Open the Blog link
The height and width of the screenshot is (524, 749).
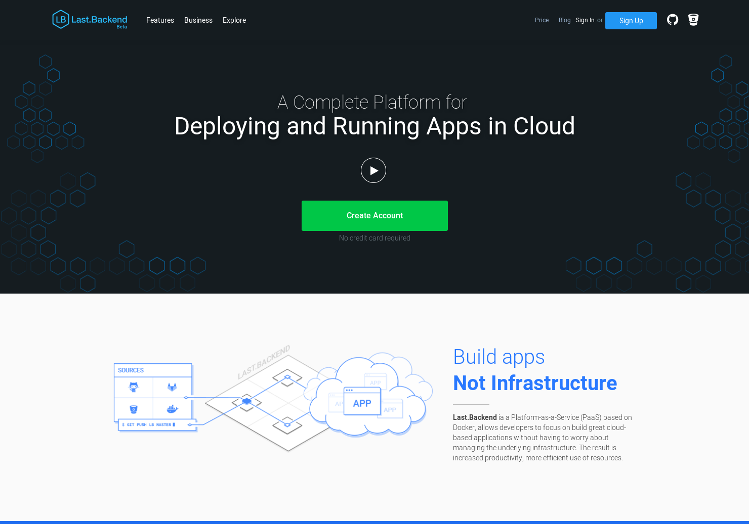[x=564, y=20]
